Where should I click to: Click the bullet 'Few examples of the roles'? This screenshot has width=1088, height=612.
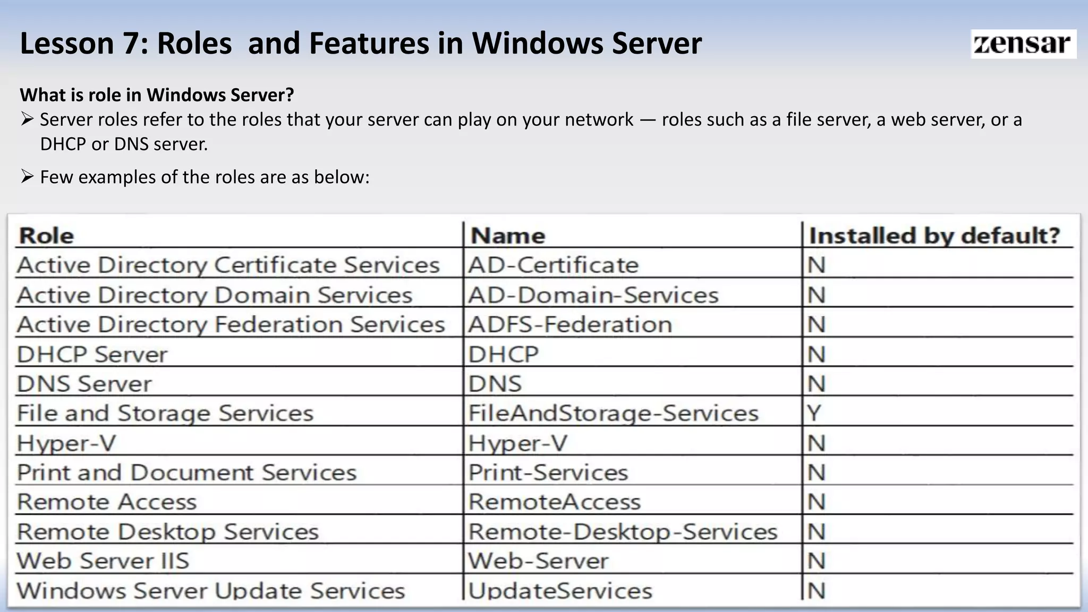tap(195, 177)
